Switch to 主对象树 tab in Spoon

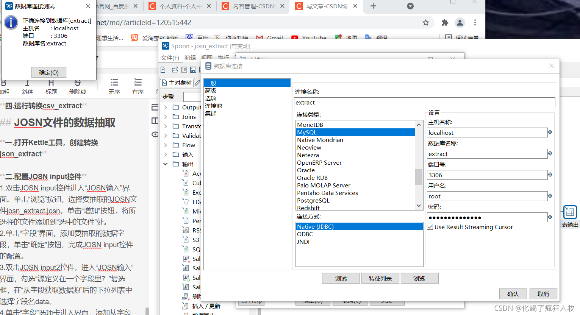click(x=177, y=83)
